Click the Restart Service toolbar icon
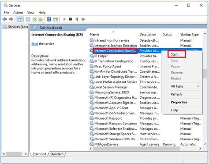The height and width of the screenshot is (164, 209). [x=83, y=19]
